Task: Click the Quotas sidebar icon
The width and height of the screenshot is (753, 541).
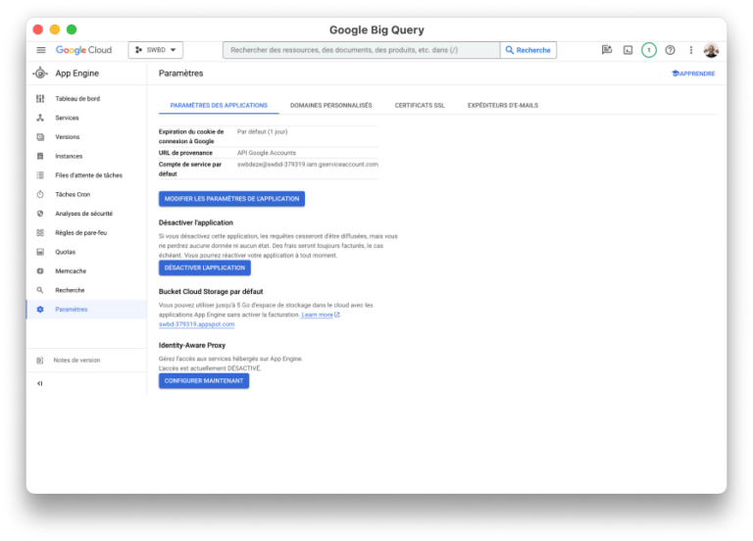Action: pos(40,252)
